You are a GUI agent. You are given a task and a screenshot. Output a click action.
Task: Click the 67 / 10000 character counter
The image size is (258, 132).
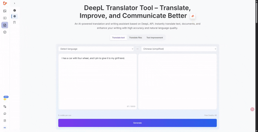(x=131, y=107)
